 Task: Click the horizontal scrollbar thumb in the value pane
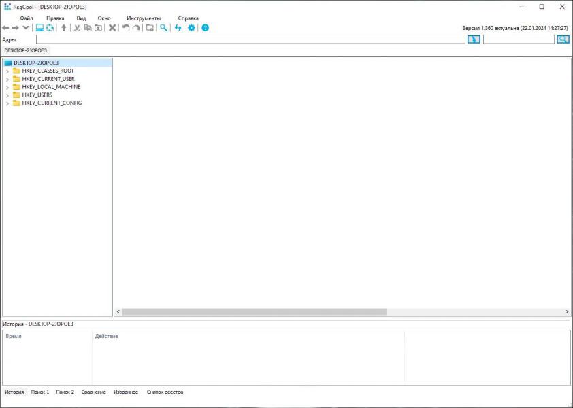tap(254, 312)
